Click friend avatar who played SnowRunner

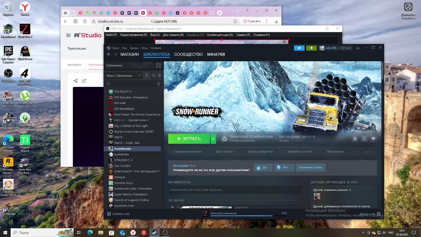(x=317, y=197)
